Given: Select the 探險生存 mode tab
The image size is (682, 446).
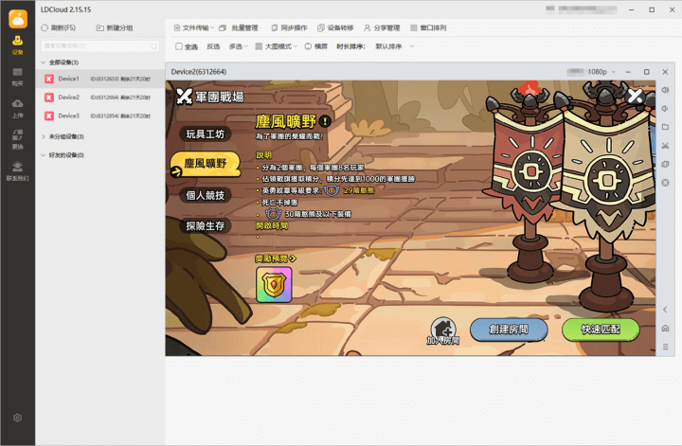Looking at the screenshot, I should pyautogui.click(x=205, y=226).
